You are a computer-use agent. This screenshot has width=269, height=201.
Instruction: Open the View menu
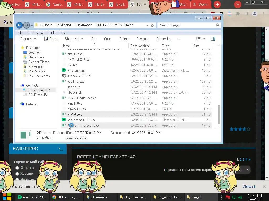(x=40, y=32)
